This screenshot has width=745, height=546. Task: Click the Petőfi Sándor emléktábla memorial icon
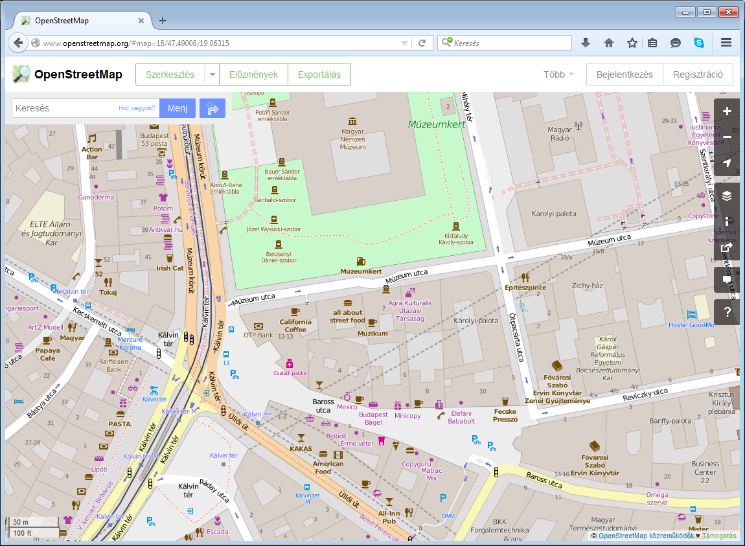[273, 102]
